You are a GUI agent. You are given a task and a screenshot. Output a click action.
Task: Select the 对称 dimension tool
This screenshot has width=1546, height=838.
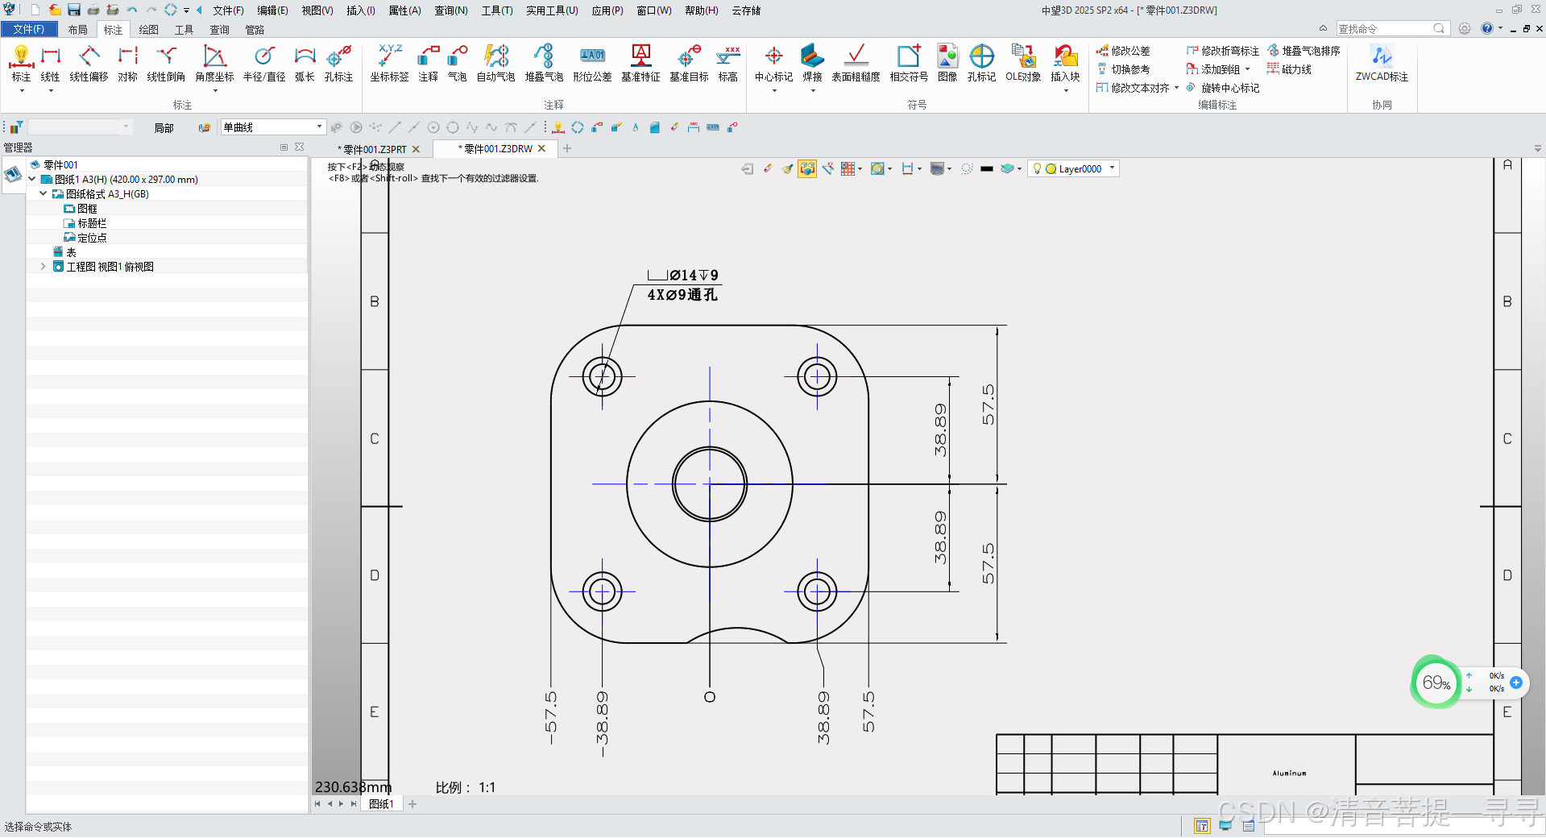pos(127,64)
